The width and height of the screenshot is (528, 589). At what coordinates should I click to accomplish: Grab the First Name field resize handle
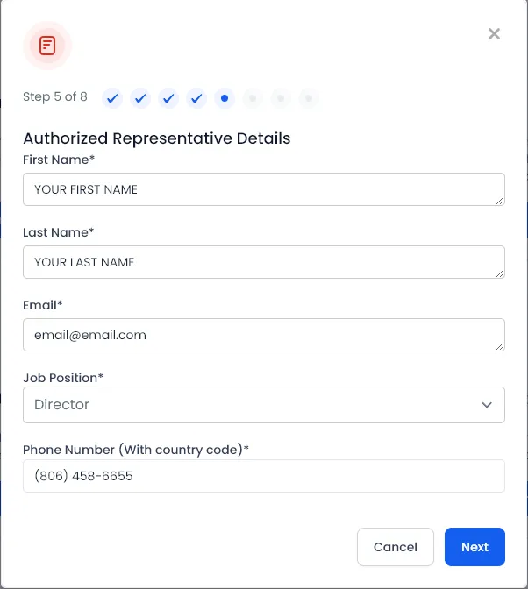[500, 201]
